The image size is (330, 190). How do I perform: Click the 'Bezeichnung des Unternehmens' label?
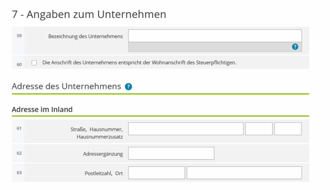point(85,36)
